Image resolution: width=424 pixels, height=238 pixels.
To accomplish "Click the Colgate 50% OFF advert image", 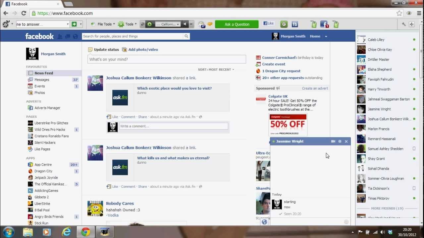I will 288,125.
